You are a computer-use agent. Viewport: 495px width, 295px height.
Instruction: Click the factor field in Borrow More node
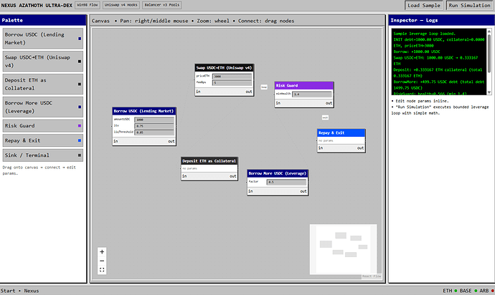pos(286,182)
